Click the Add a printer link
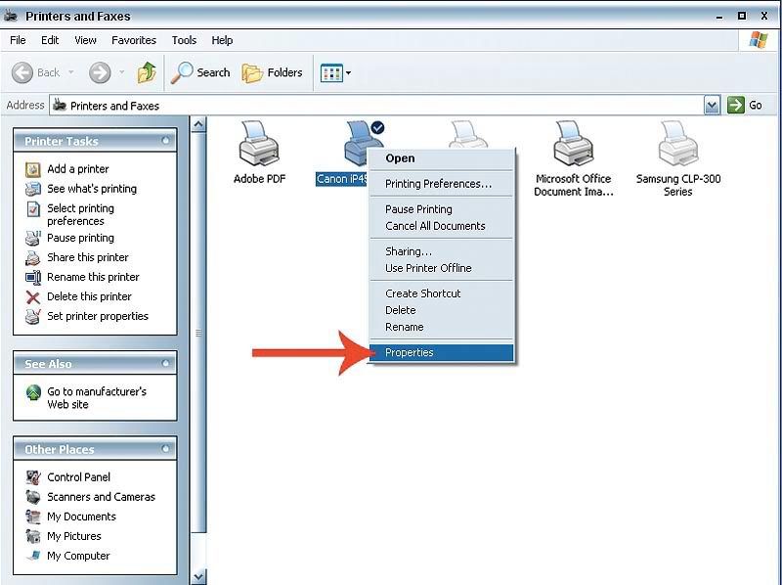 78,169
